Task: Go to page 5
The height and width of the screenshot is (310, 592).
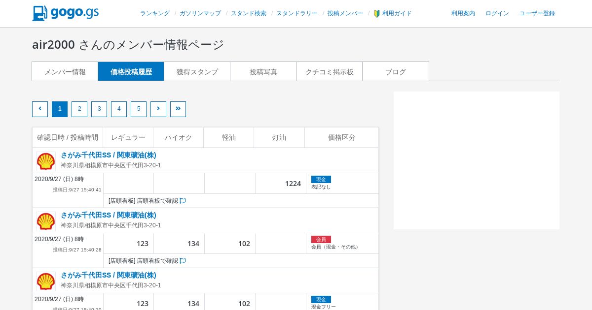Action: coord(139,109)
